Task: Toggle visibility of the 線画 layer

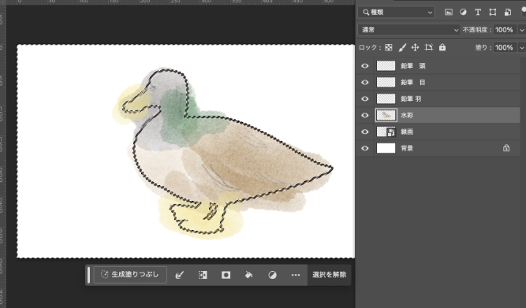Action: pos(364,132)
